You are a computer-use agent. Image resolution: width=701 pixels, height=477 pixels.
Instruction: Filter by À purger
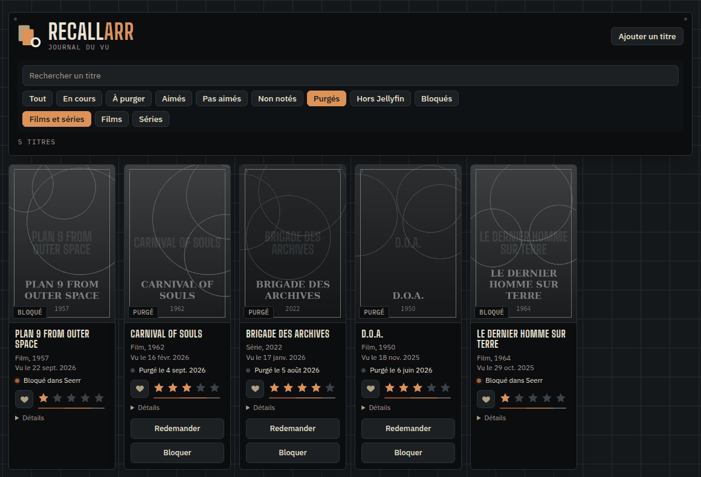[129, 98]
